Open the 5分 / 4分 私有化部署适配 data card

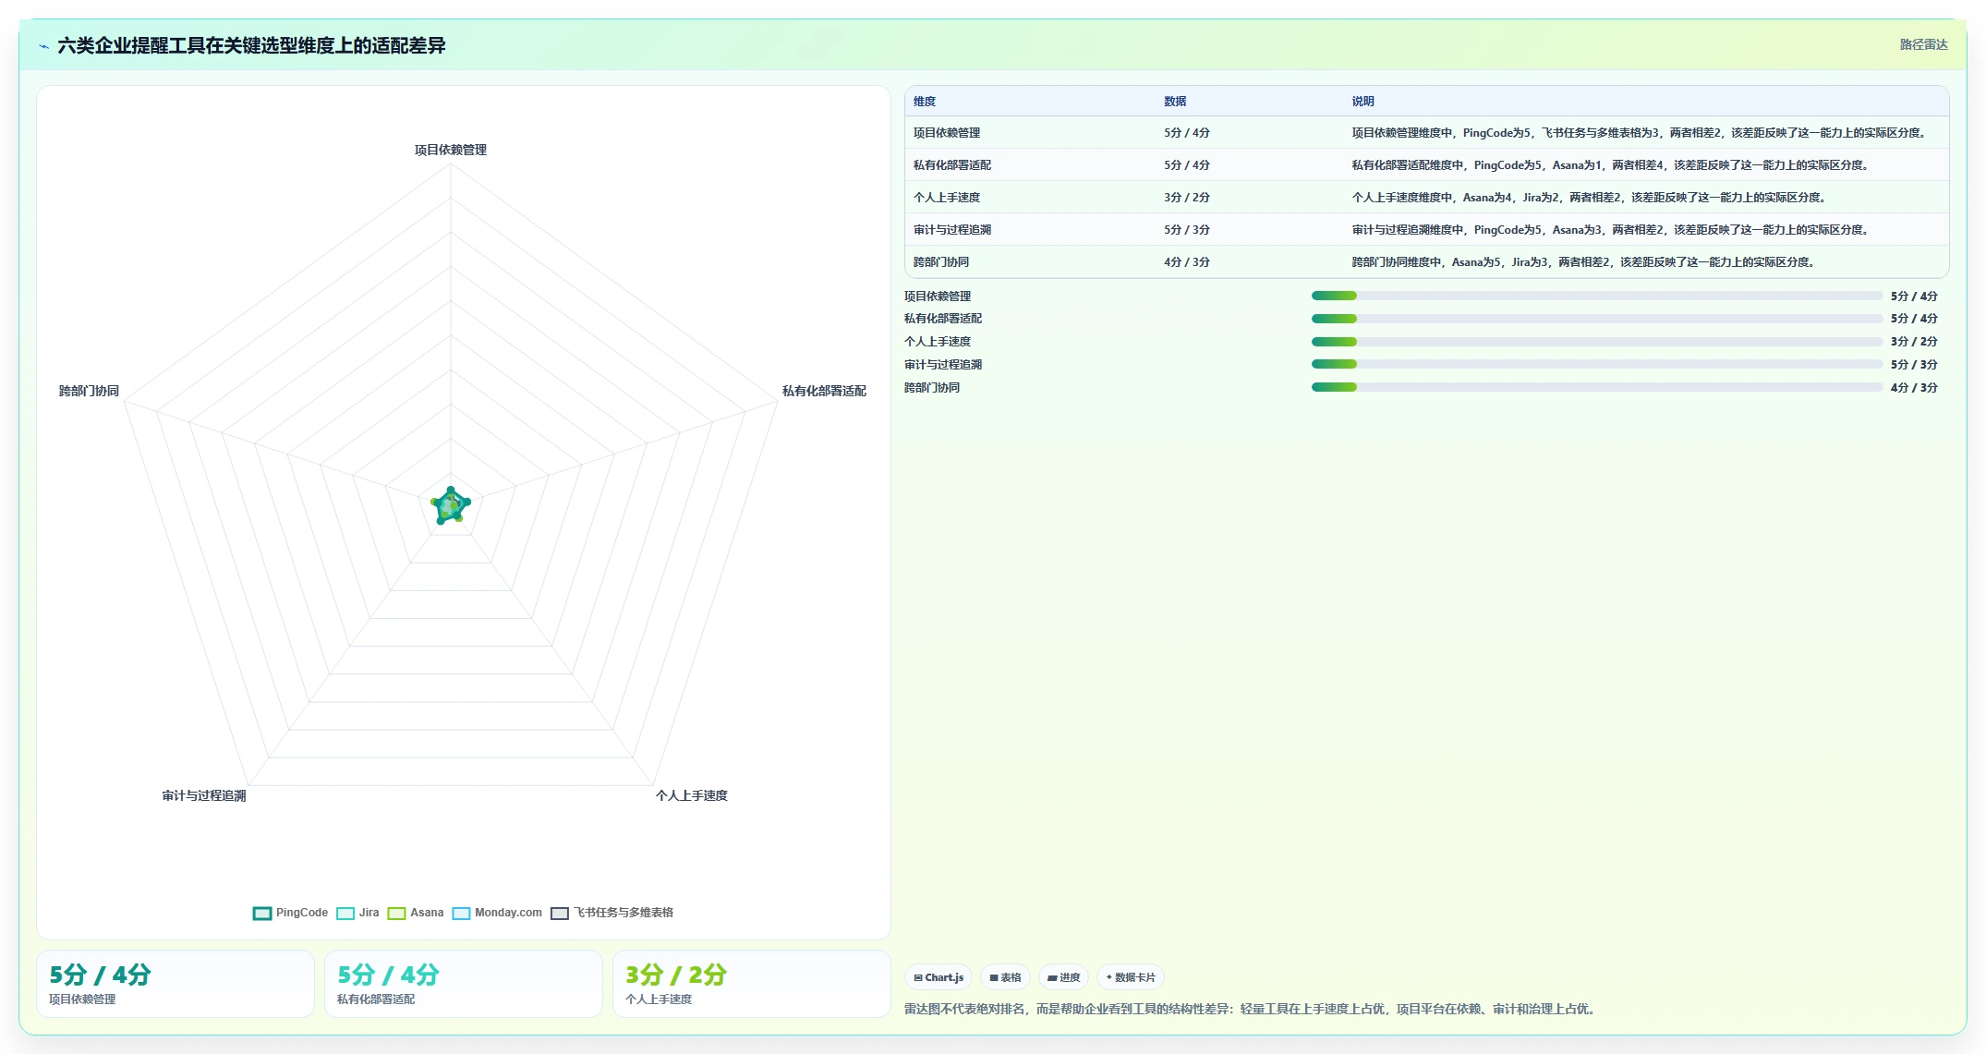click(464, 984)
